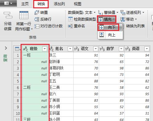Select the 语文 column header

pos(86,49)
